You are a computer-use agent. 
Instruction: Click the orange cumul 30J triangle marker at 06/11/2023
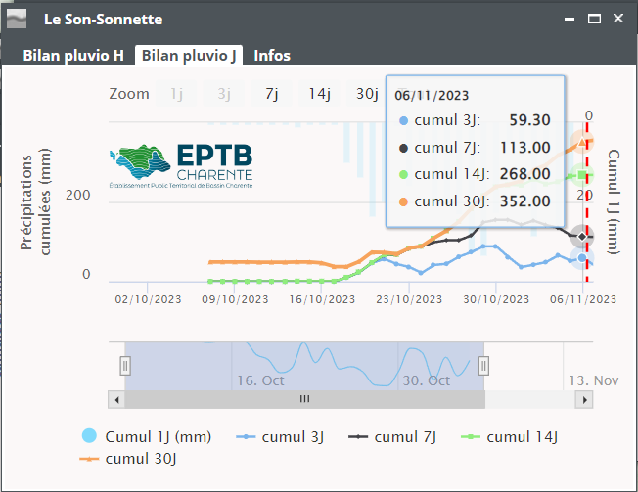[x=582, y=142]
